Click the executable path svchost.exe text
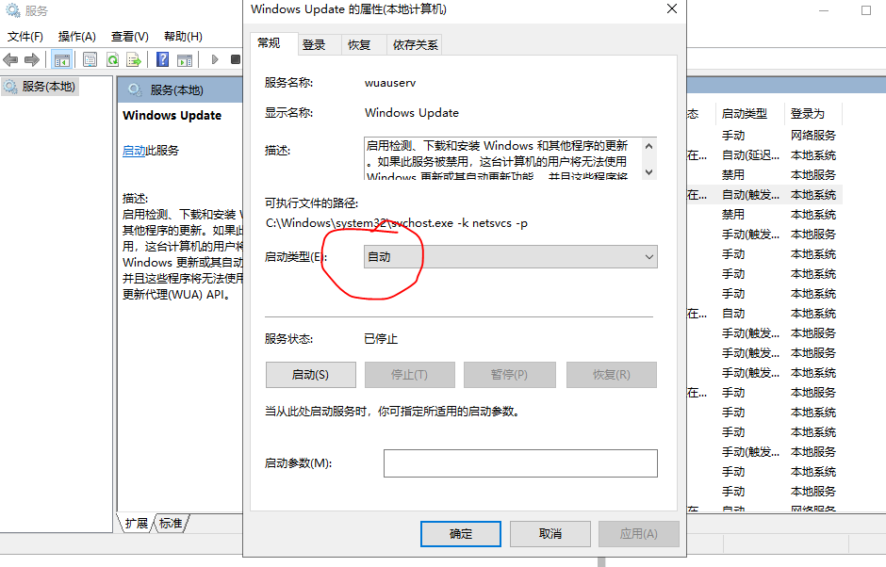Image resolution: width=886 pixels, height=567 pixels. (x=396, y=223)
